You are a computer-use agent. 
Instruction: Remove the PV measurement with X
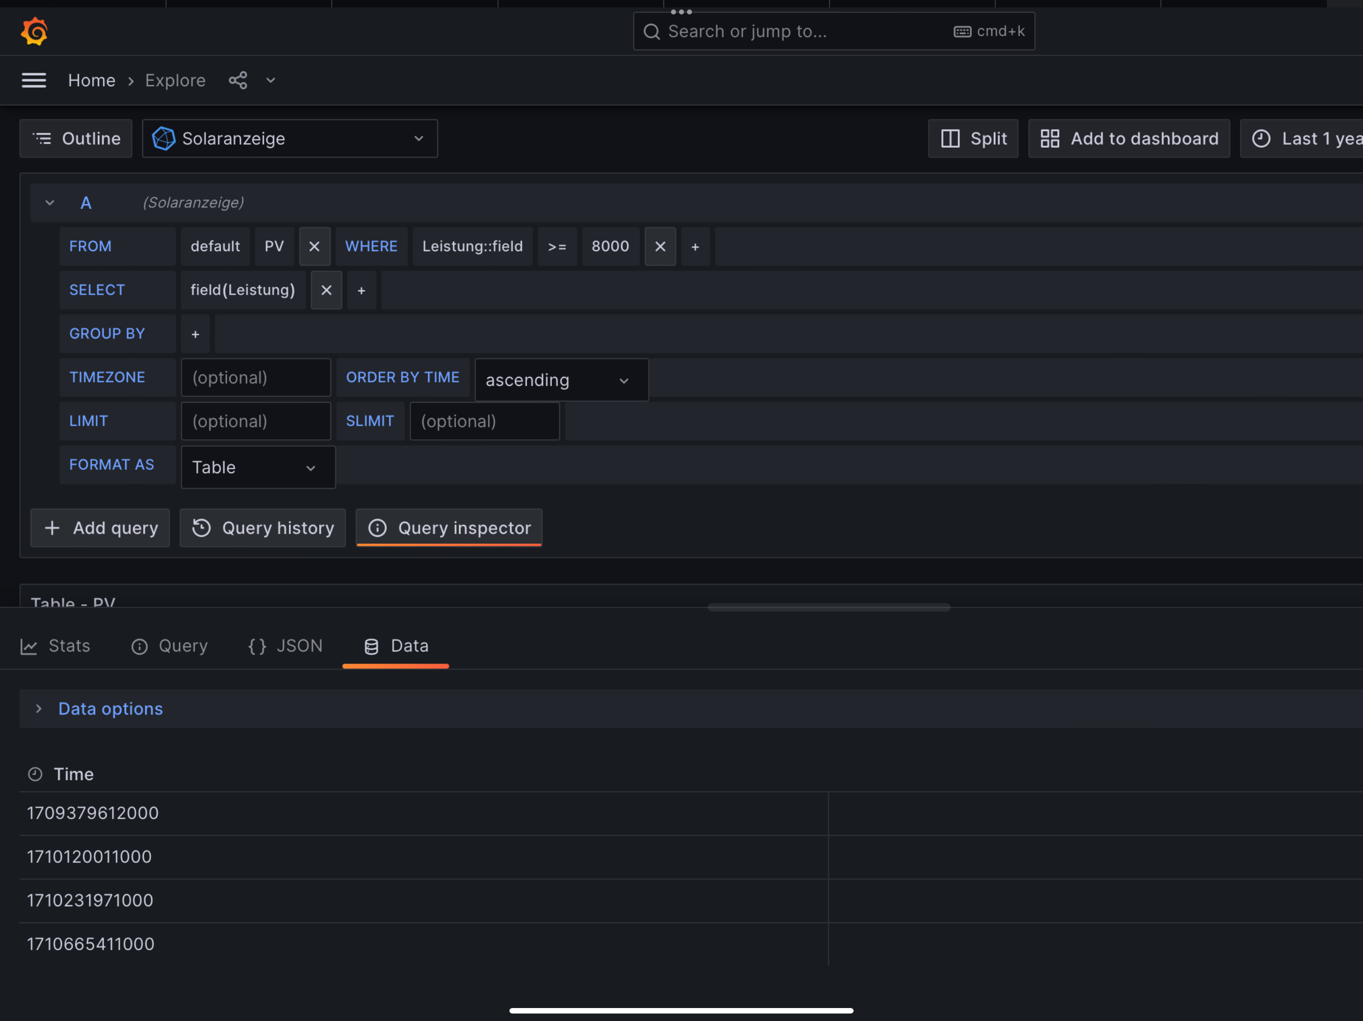pos(314,246)
